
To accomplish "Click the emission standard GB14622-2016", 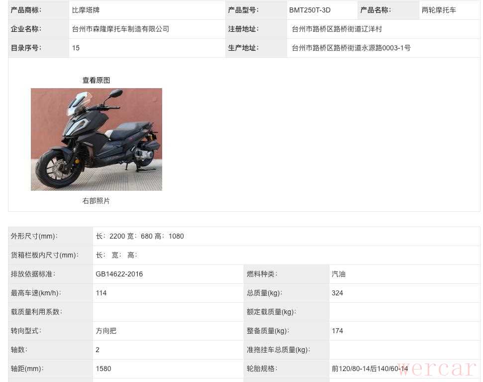I will (119, 274).
